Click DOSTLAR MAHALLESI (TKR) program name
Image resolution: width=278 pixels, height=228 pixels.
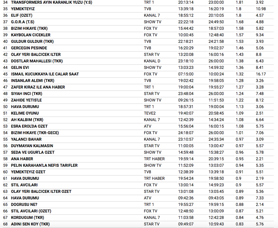pos(37,61)
